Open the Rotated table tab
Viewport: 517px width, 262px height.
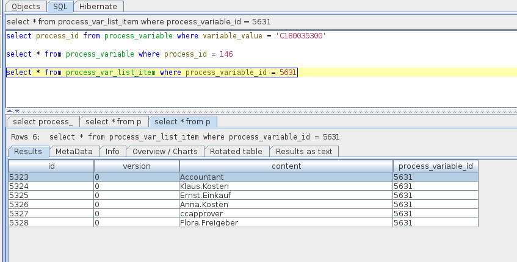236,151
